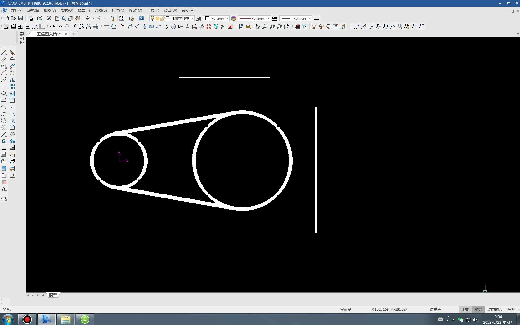
Task: Expand the 粗实线层 layer dropdown
Action: pos(192,18)
